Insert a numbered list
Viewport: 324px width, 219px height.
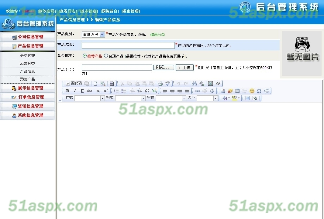click(x=116, y=91)
